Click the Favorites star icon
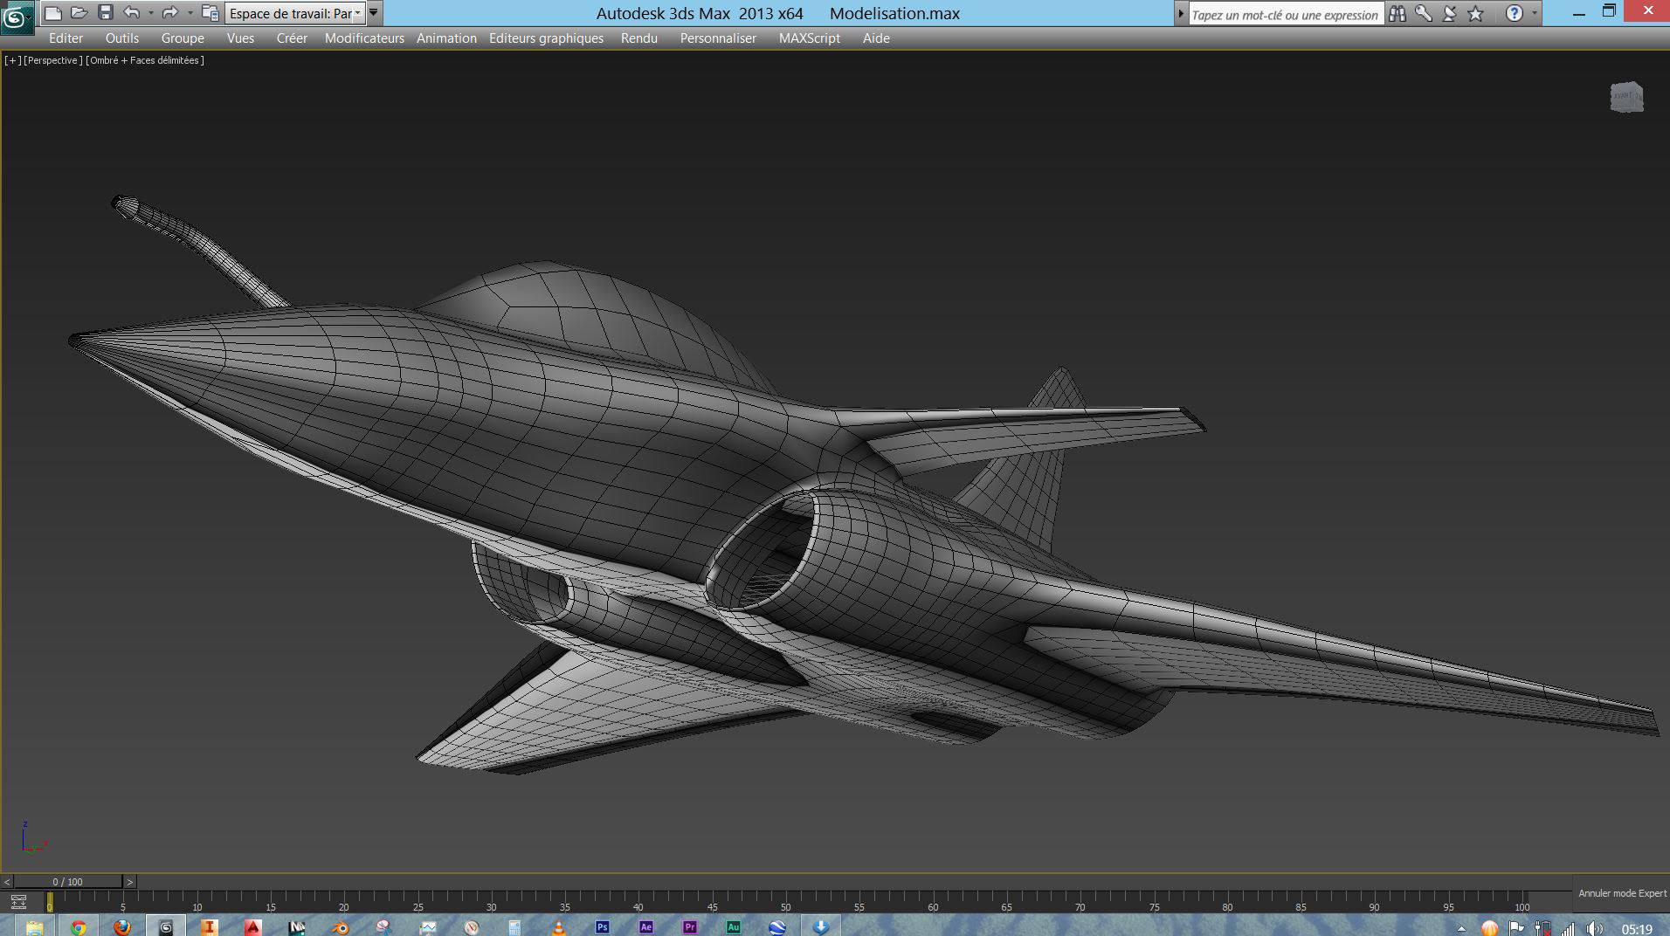This screenshot has width=1670, height=936. pos(1475,14)
